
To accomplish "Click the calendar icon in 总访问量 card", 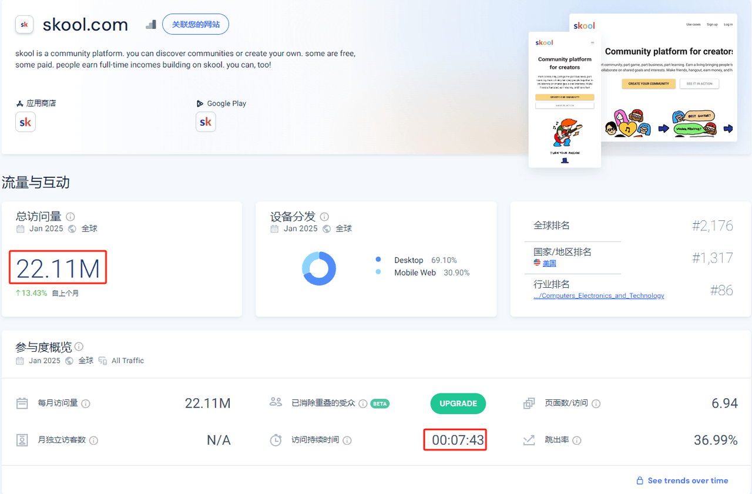I will point(21,229).
